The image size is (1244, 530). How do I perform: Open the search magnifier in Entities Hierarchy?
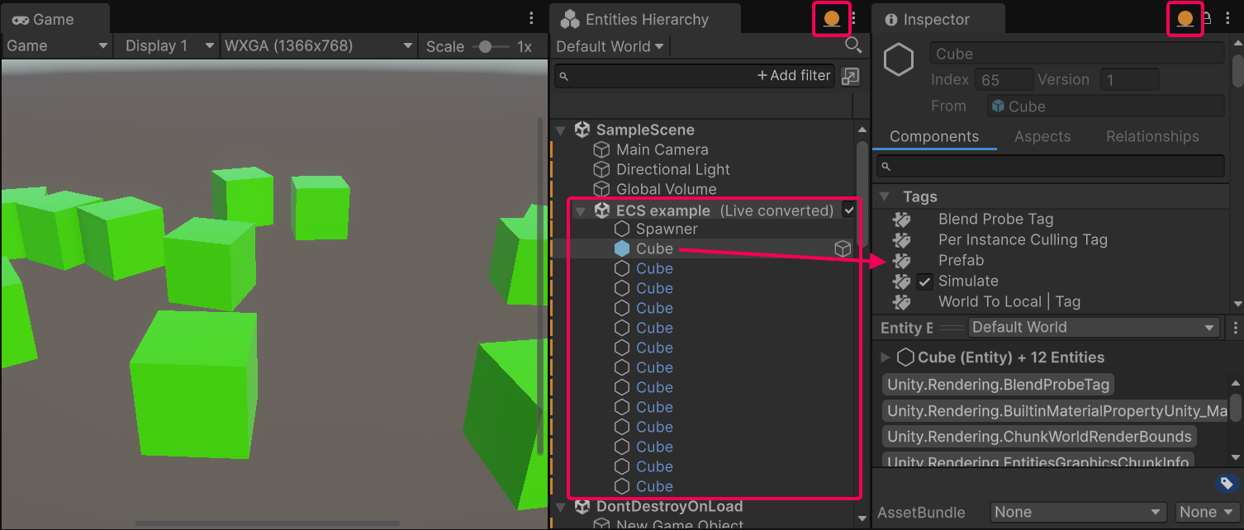click(x=853, y=45)
